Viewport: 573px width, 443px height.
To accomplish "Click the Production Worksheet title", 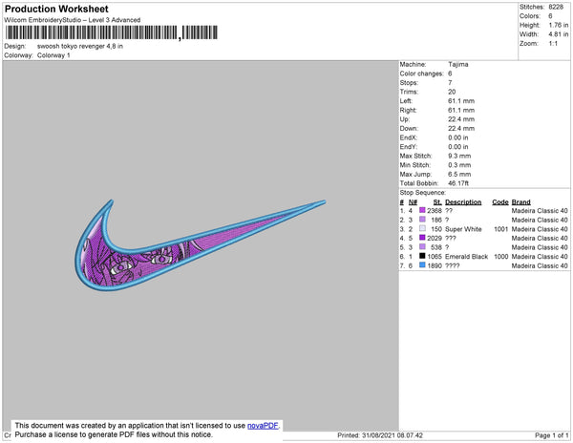I will (x=56, y=9).
